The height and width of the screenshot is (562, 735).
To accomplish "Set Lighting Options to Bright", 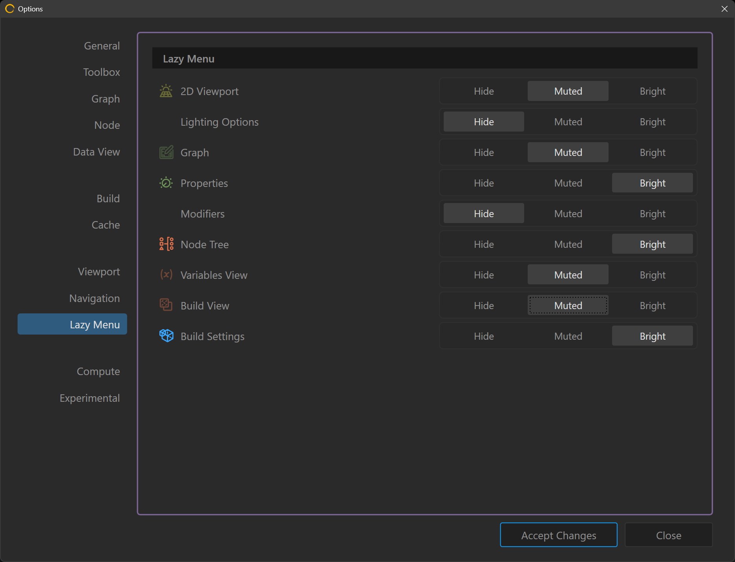I will pyautogui.click(x=653, y=122).
